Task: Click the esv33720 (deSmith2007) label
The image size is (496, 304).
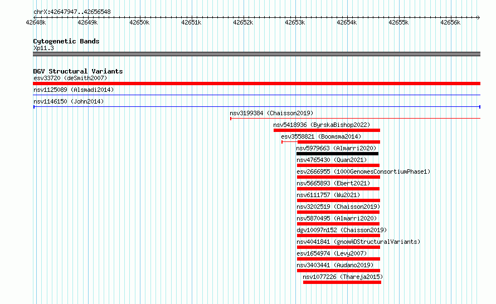Action: (x=70, y=78)
